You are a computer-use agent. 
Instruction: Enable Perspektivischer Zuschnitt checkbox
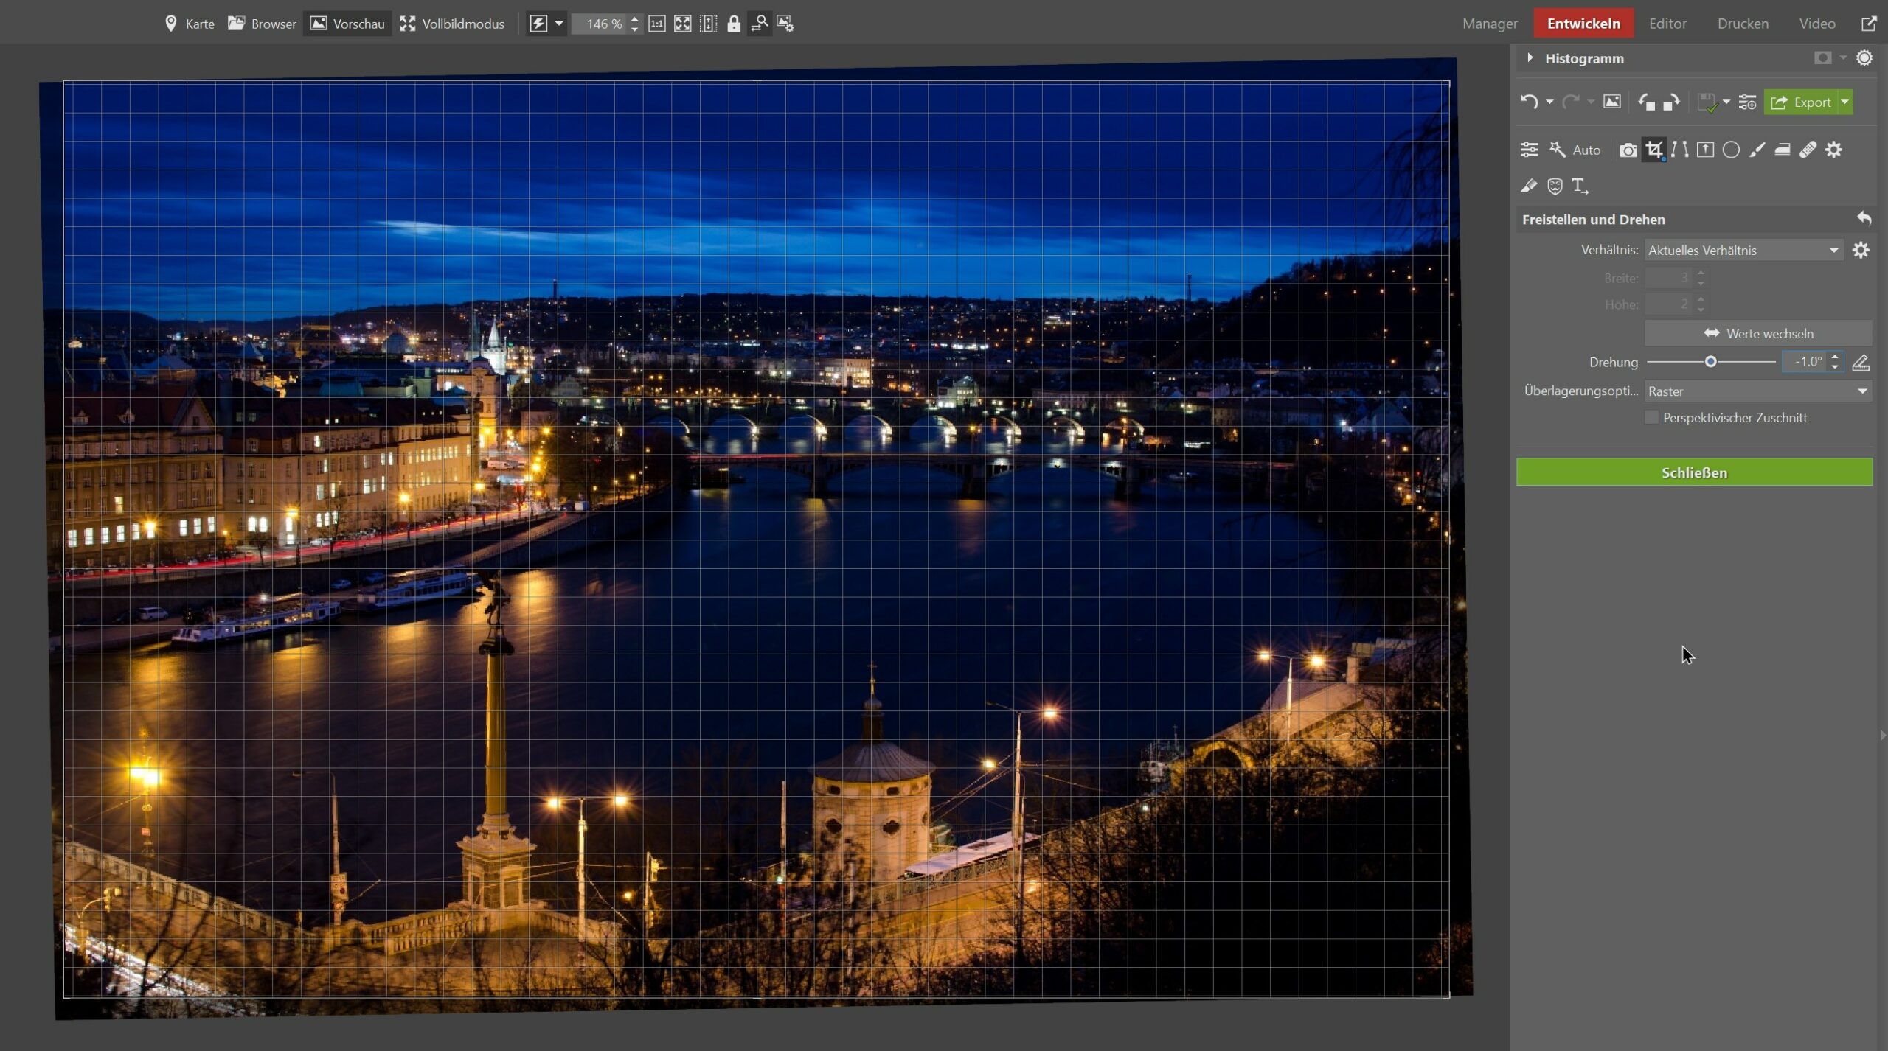pos(1651,417)
